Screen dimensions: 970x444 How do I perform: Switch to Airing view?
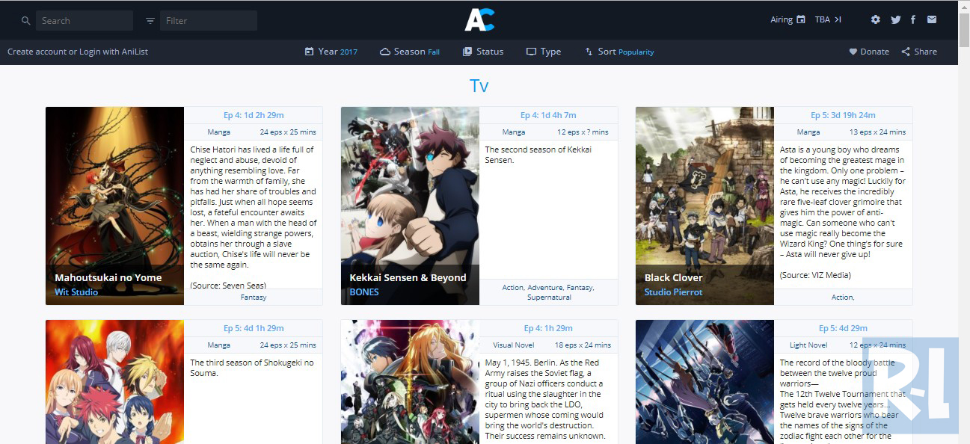788,20
